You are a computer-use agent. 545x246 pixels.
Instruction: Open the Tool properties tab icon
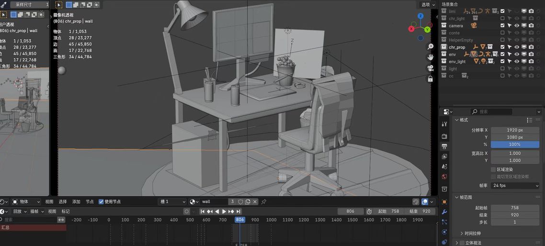(444, 124)
